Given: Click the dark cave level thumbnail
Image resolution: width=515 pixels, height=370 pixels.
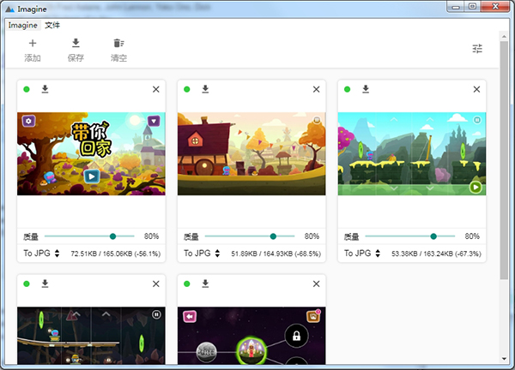Looking at the screenshot, I should (x=91, y=336).
